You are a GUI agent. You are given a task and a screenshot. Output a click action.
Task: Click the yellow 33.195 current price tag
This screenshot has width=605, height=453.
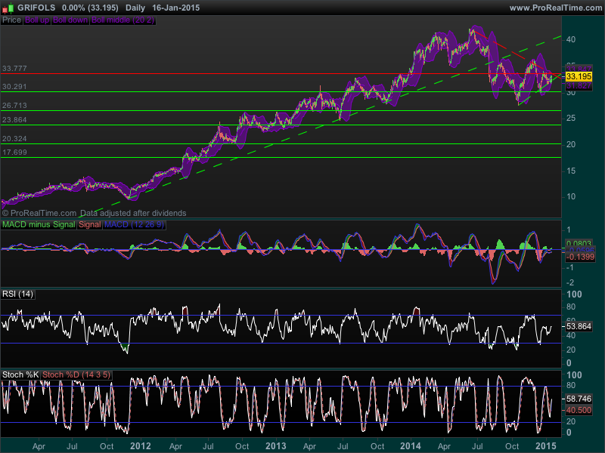[x=579, y=76]
